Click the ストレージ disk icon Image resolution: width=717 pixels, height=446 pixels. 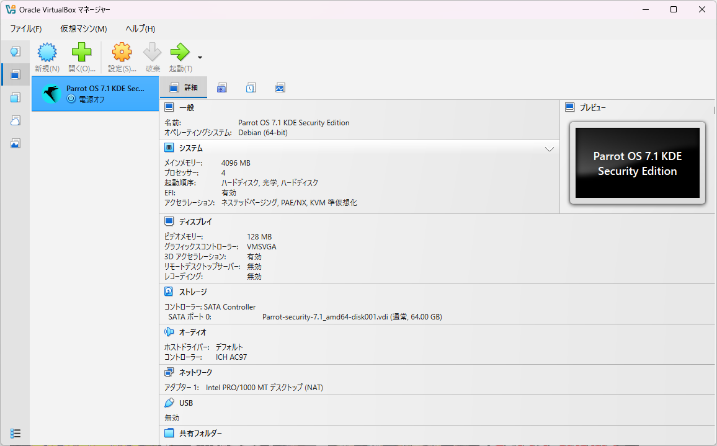tap(169, 292)
